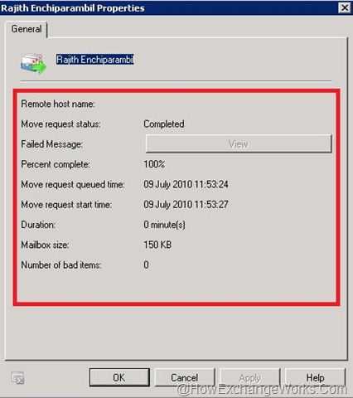
Task: Click the Percent complete label
Action: click(56, 164)
